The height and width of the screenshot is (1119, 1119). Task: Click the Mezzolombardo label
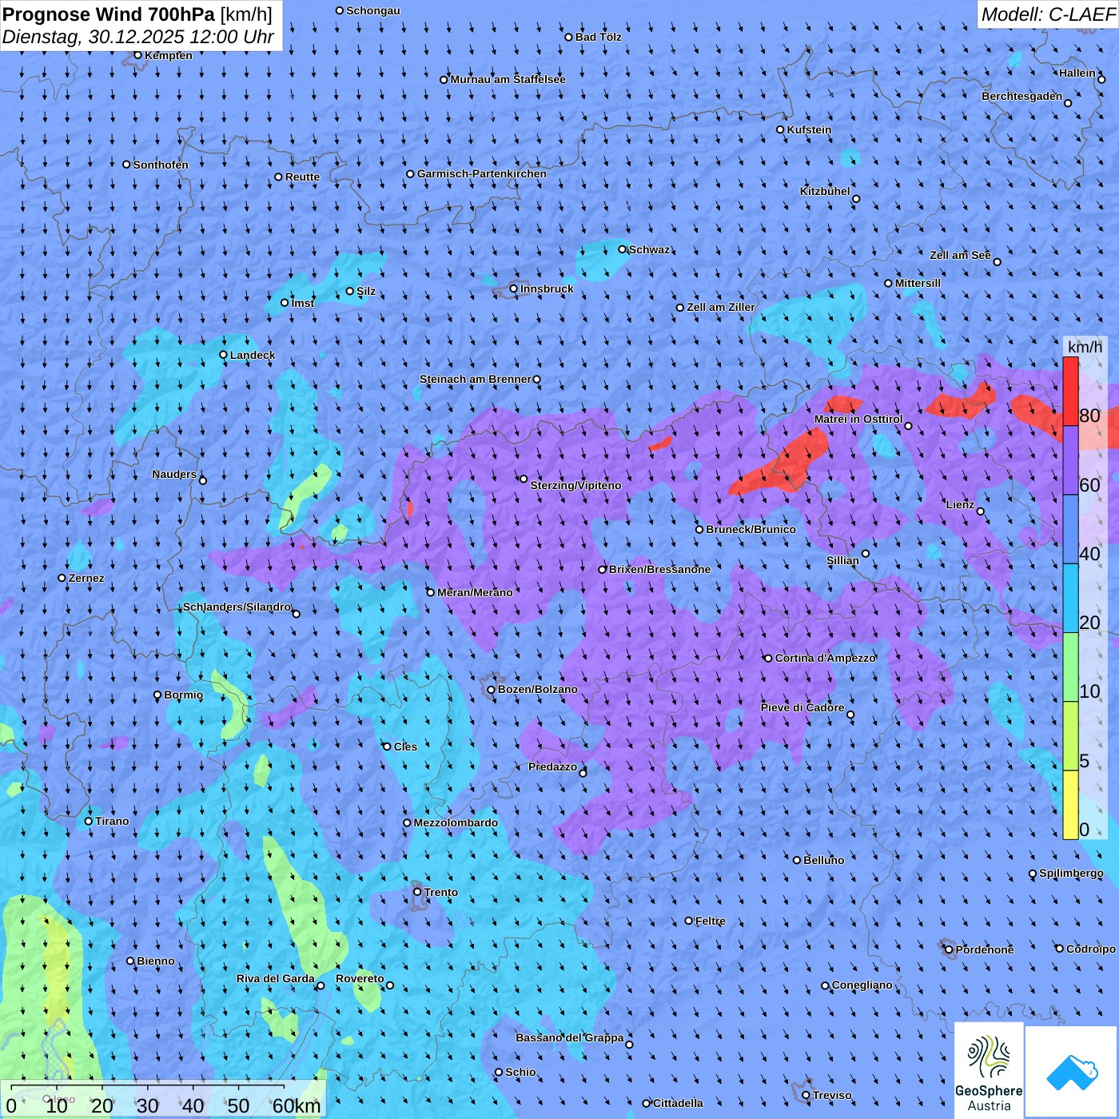pos(456,822)
